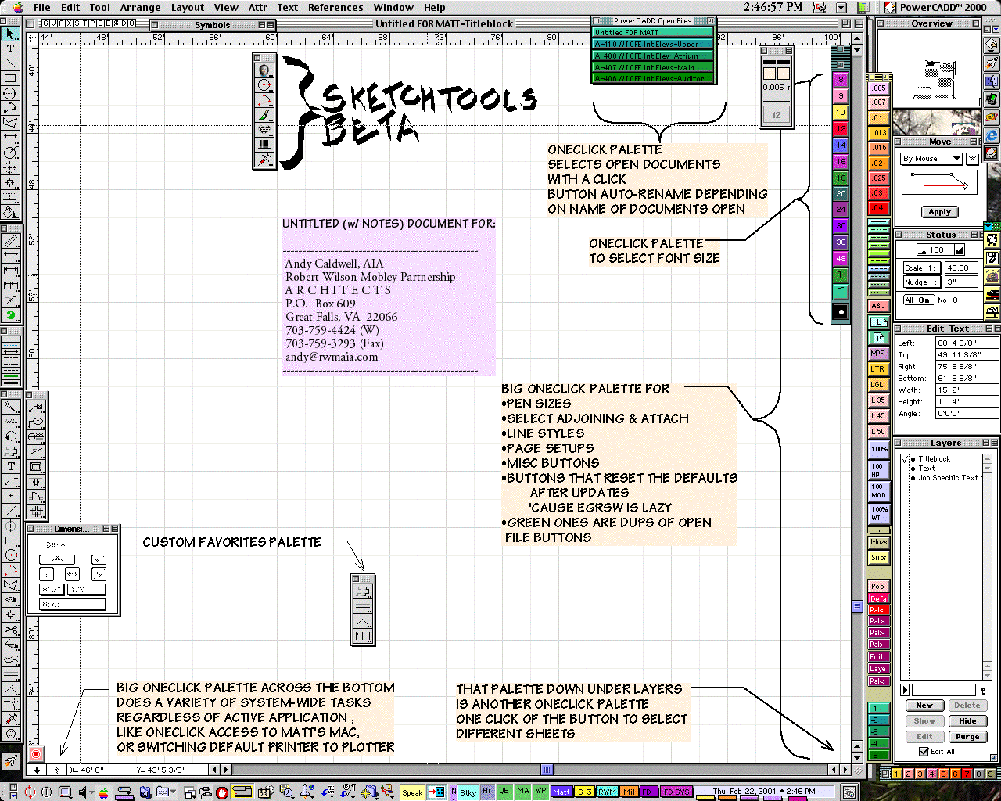Open the Window menu
This screenshot has height=801, width=1001.
pos(393,7)
